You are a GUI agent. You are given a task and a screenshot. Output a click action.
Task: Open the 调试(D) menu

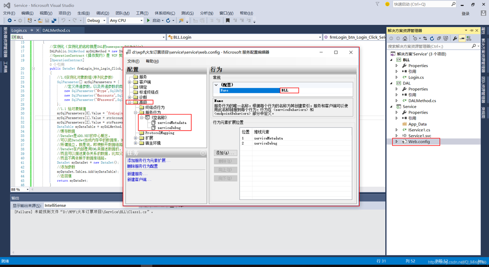pos(102,13)
